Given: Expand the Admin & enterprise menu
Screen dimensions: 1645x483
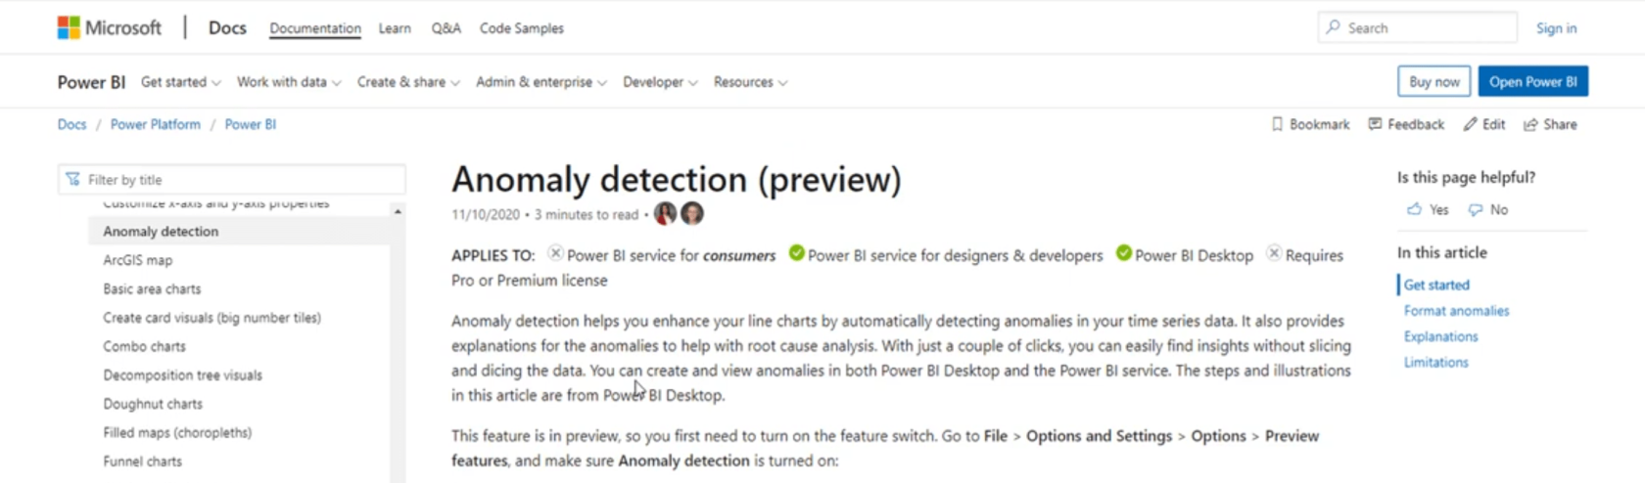Looking at the screenshot, I should (x=541, y=82).
